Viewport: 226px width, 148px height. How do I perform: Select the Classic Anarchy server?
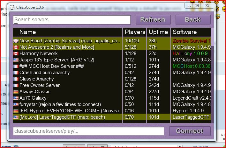(x=112, y=79)
